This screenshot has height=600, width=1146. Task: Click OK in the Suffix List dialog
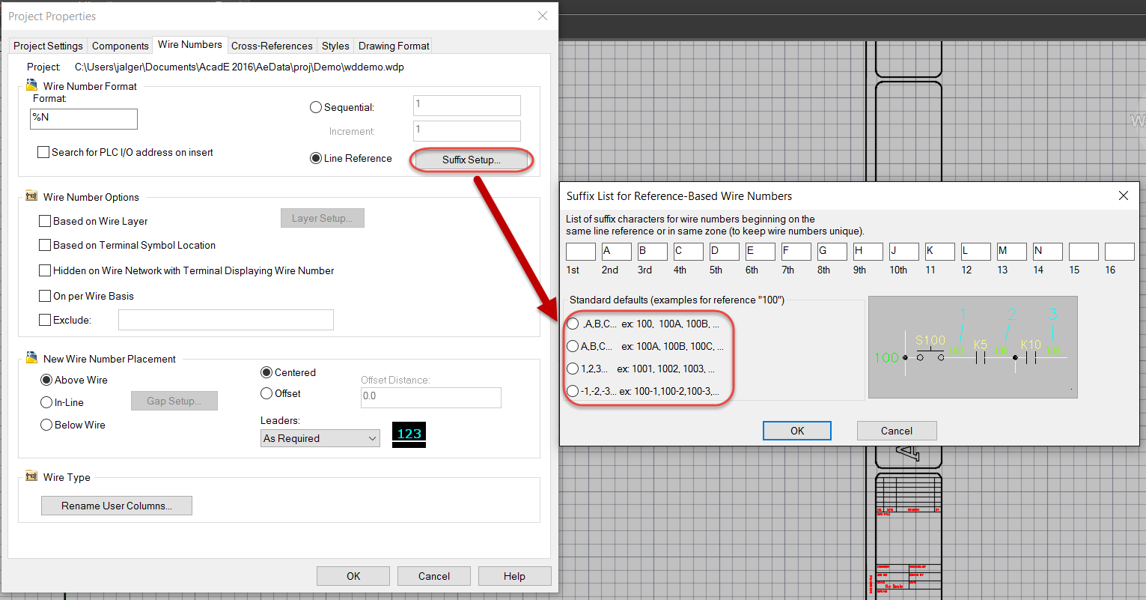[796, 430]
